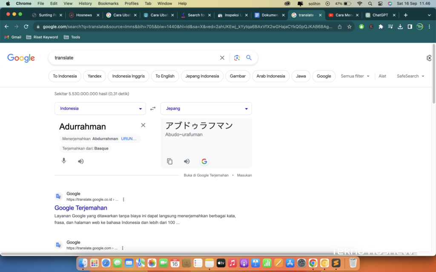Open the Semua filter dropdown
436x272 pixels.
tap(355, 76)
